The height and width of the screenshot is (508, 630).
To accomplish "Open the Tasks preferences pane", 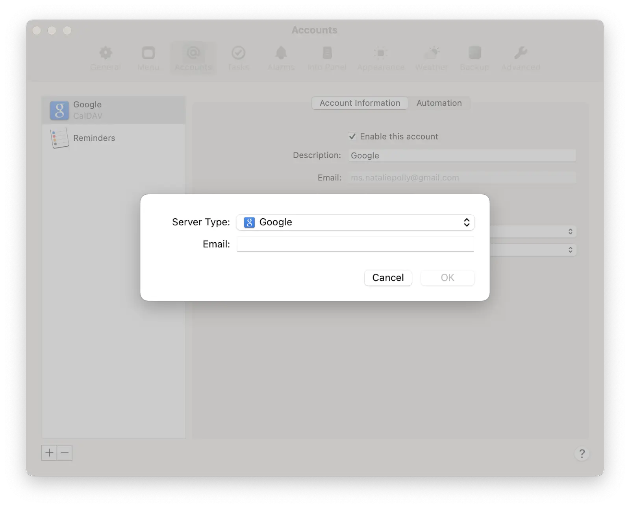I will click(x=238, y=58).
